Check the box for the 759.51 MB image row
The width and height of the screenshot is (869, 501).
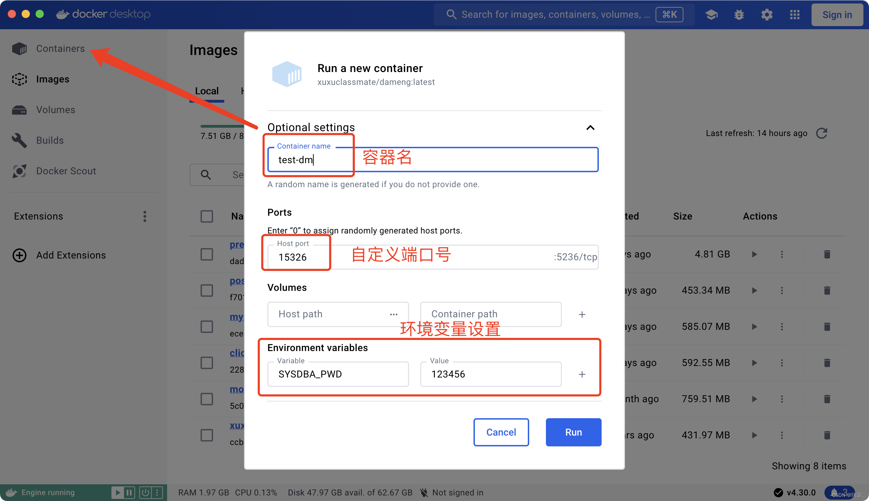click(x=207, y=399)
